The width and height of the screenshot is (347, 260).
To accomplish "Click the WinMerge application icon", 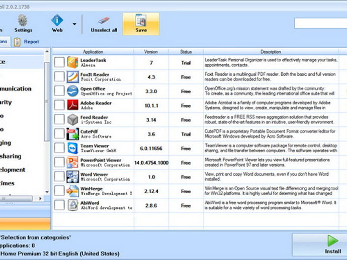I will tap(72, 191).
